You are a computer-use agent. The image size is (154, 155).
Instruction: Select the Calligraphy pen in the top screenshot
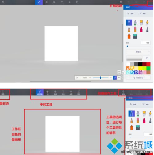[135, 22]
